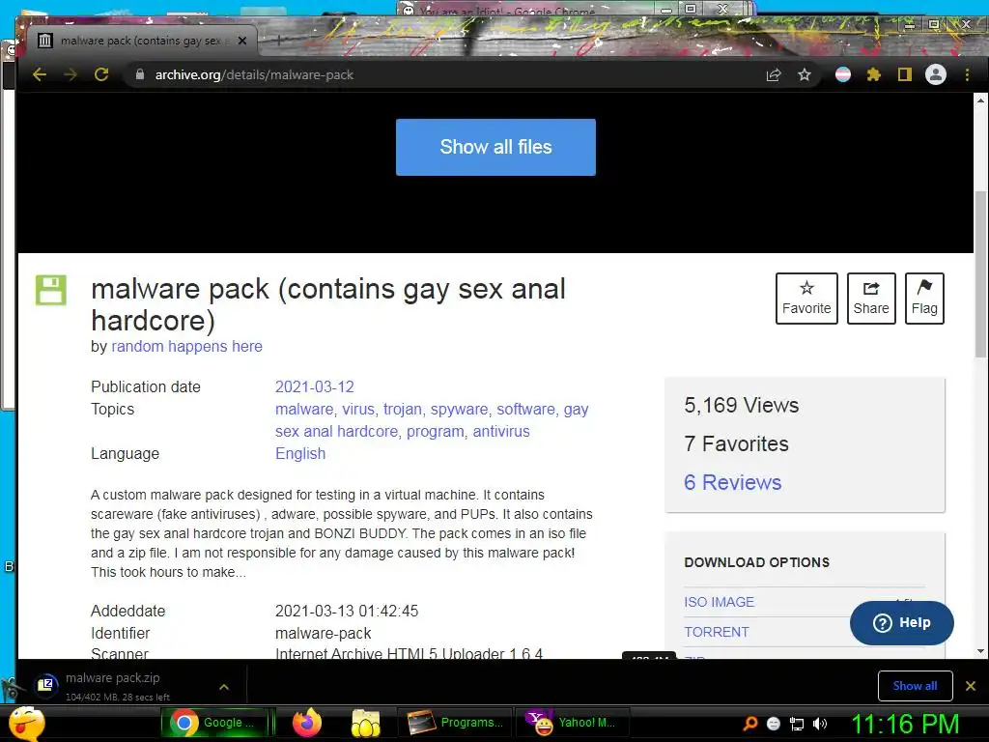Open the extensions puzzle piece menu
Screen dimensions: 989x742
[873, 75]
